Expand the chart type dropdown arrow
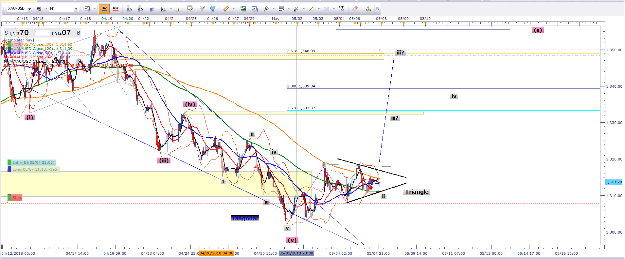 click(95, 9)
